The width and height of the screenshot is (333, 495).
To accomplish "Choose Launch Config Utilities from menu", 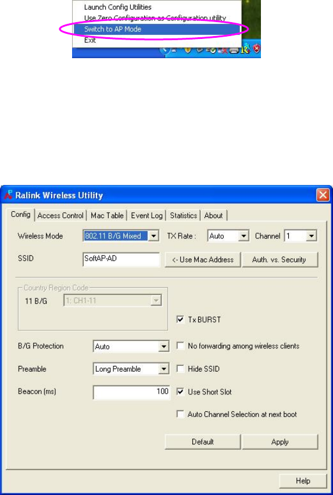I will [x=117, y=7].
